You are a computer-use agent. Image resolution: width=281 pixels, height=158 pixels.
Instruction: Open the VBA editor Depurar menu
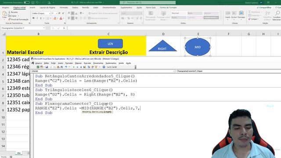(x=78, y=63)
